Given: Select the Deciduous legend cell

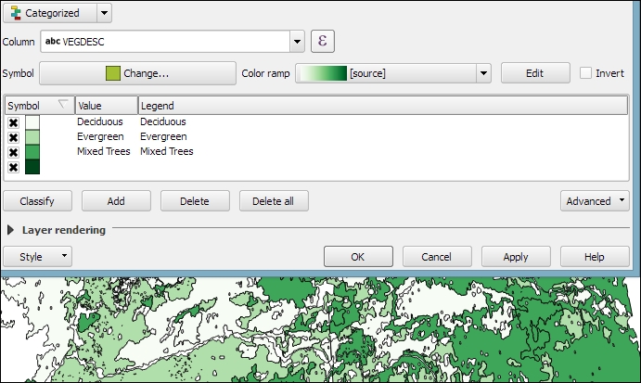Looking at the screenshot, I should point(162,121).
